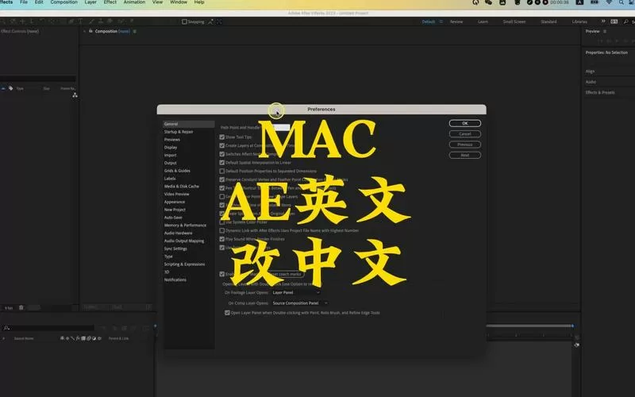Select Startup & Repair preferences category
This screenshot has height=397, width=635.
coord(179,132)
